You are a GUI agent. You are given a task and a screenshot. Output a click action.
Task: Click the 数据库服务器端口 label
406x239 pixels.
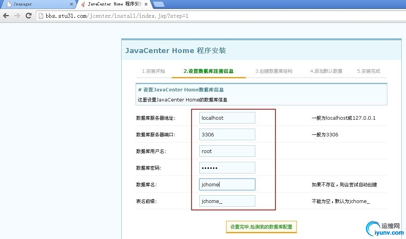pyautogui.click(x=156, y=134)
